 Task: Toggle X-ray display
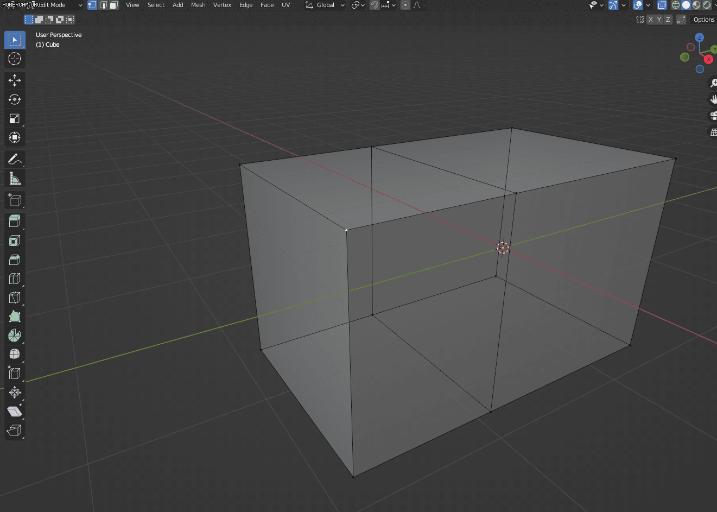(662, 5)
